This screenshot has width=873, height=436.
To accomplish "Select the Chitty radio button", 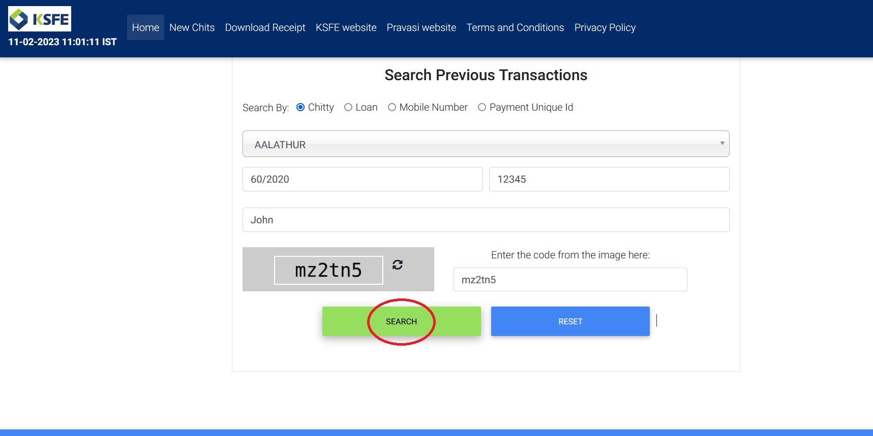I will (x=300, y=107).
